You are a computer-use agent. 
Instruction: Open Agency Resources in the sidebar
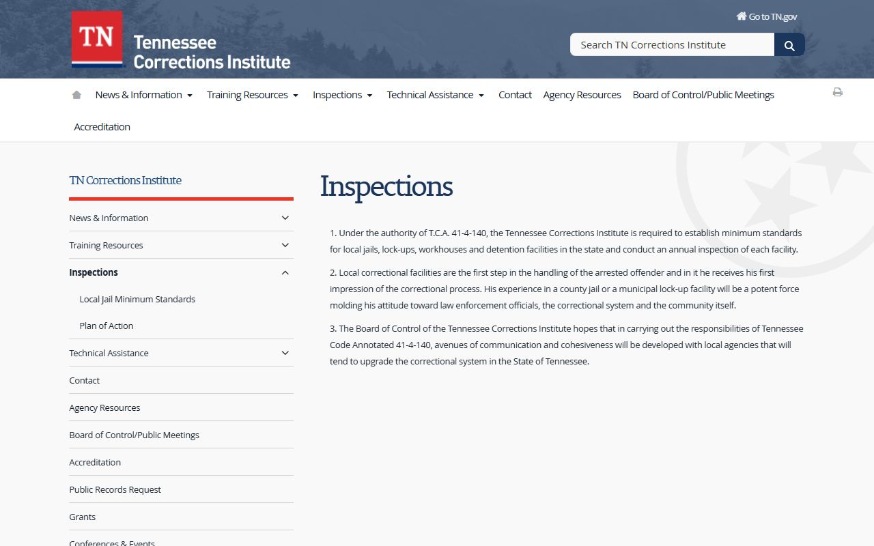(104, 407)
